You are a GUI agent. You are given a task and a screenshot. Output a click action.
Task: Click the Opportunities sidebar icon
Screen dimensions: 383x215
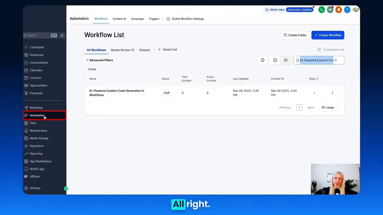pyautogui.click(x=26, y=85)
